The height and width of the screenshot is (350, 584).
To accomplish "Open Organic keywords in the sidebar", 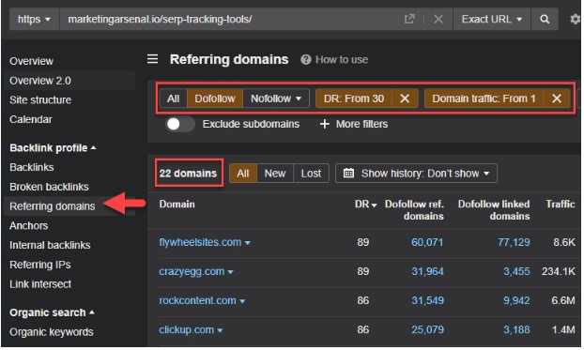I will click(52, 332).
